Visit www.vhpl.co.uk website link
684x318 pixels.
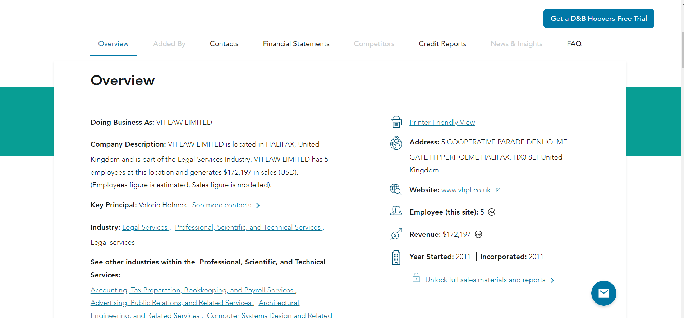point(466,190)
